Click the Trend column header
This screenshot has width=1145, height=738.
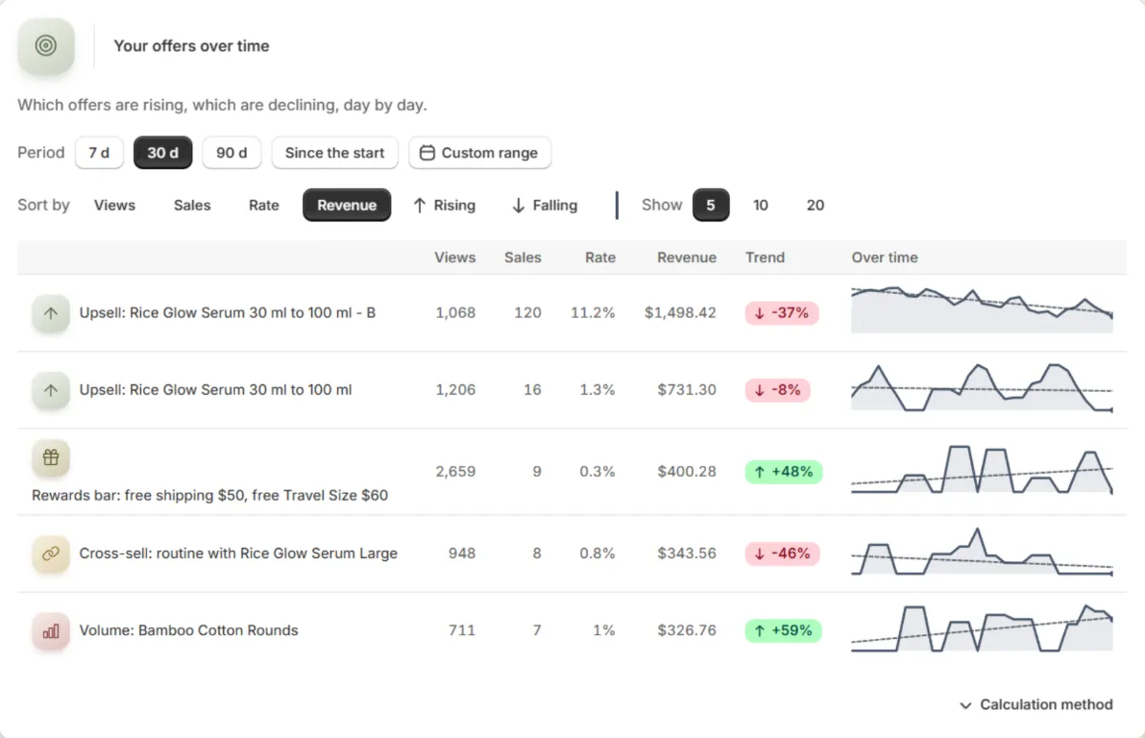point(765,258)
